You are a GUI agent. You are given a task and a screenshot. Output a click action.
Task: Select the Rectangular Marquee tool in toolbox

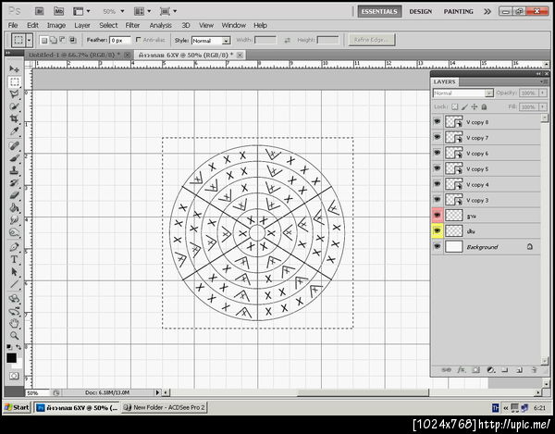[14, 81]
